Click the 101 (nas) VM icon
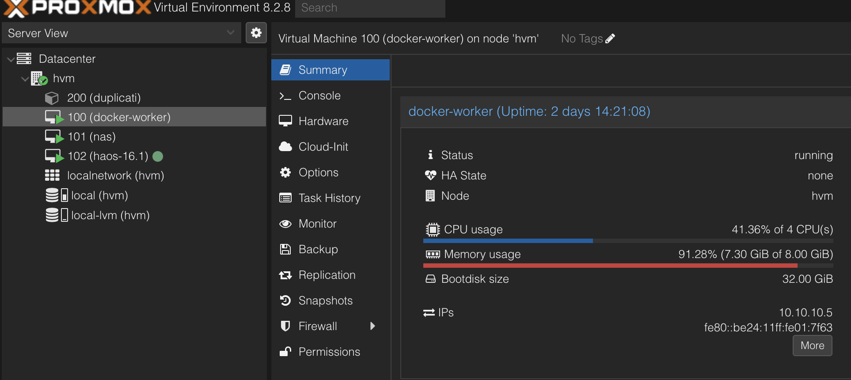 point(54,137)
